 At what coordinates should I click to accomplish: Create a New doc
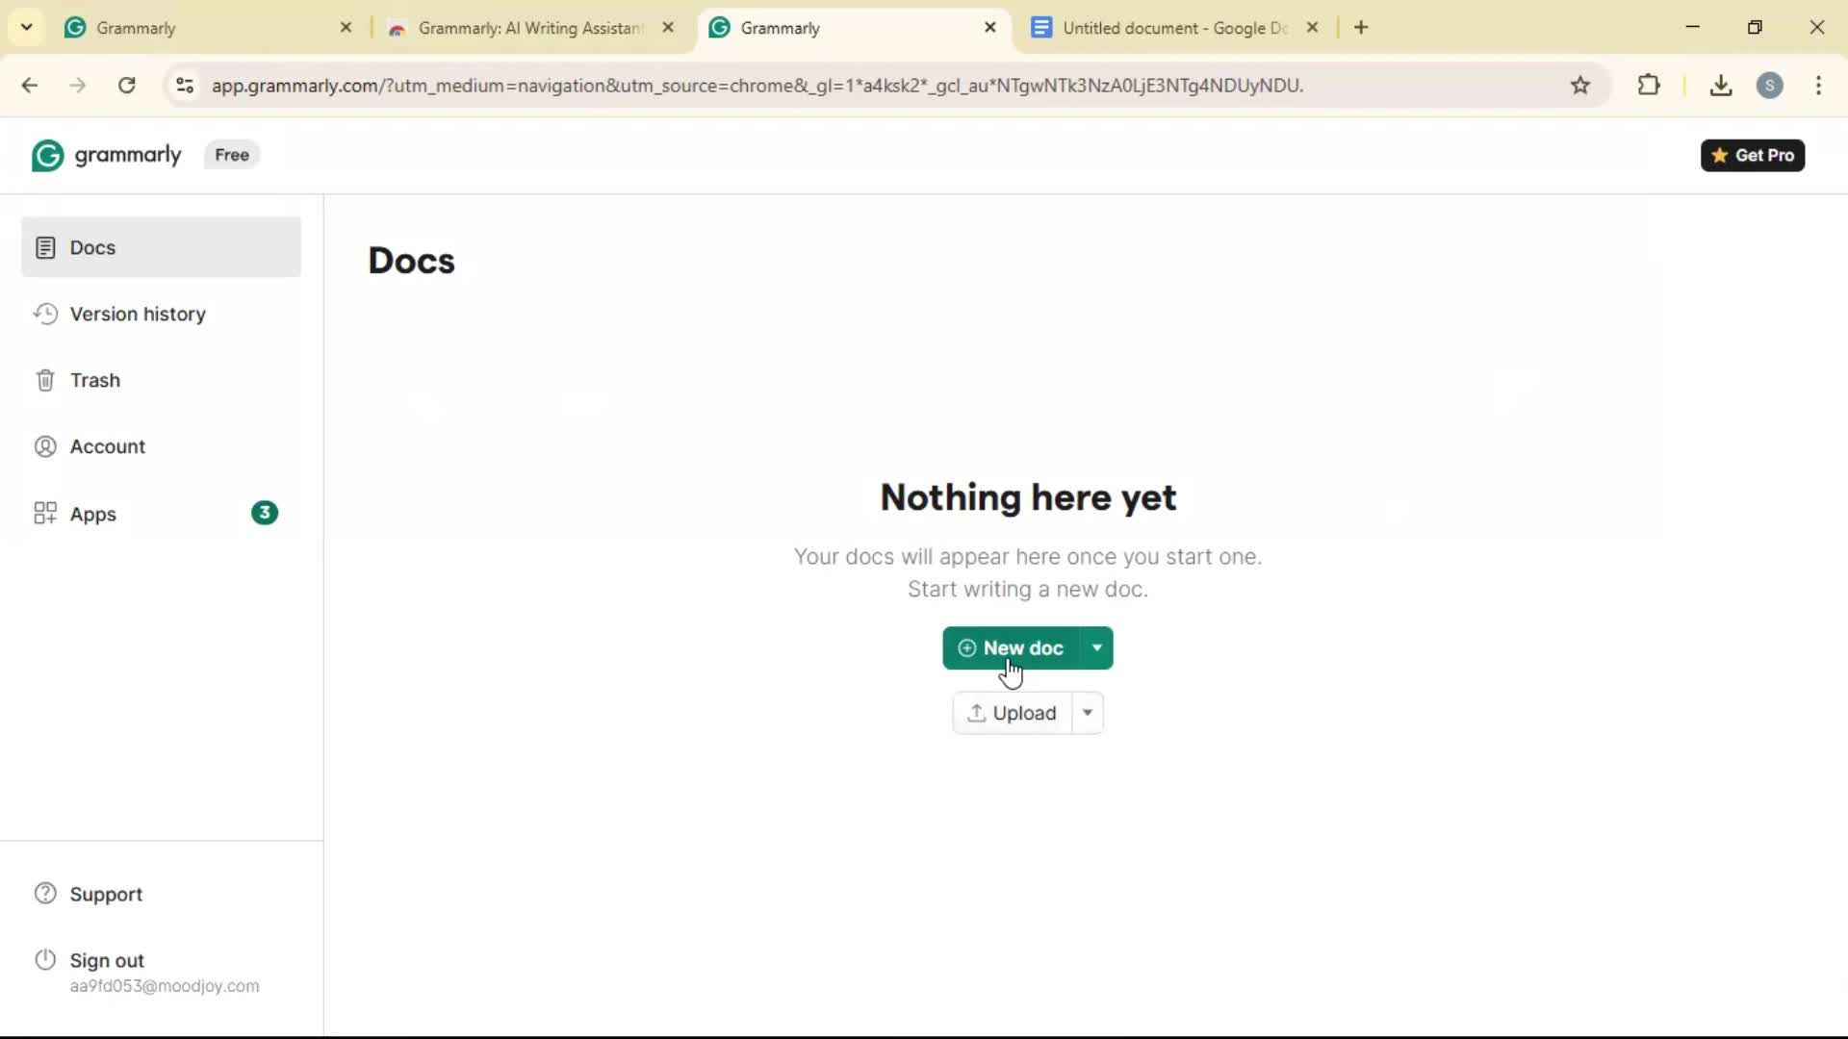(x=1012, y=647)
